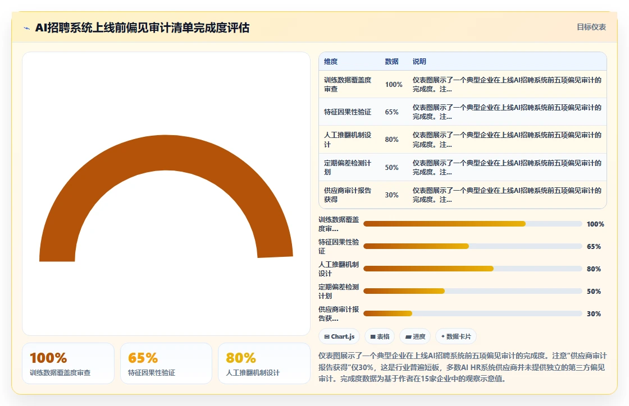Click the table cell 供应商审计报告获得

pyautogui.click(x=348, y=195)
